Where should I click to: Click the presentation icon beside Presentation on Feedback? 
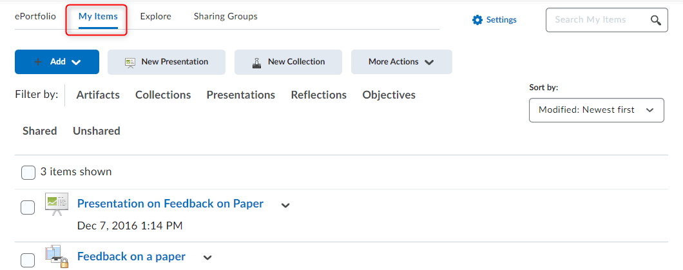[56, 204]
